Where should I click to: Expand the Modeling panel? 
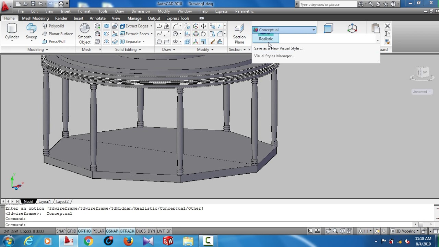[38, 49]
